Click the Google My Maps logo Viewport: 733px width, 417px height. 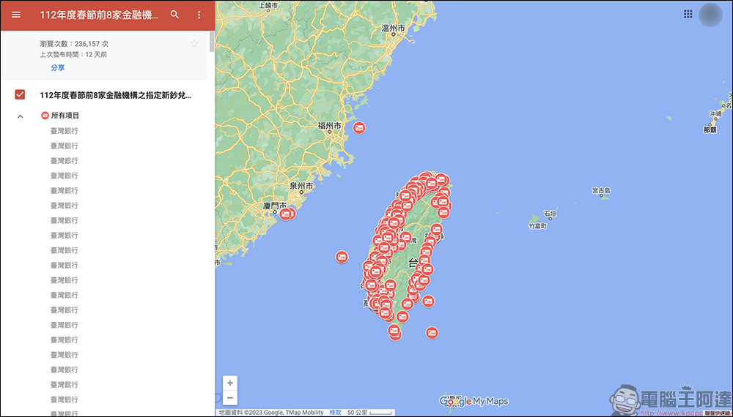pos(474,401)
